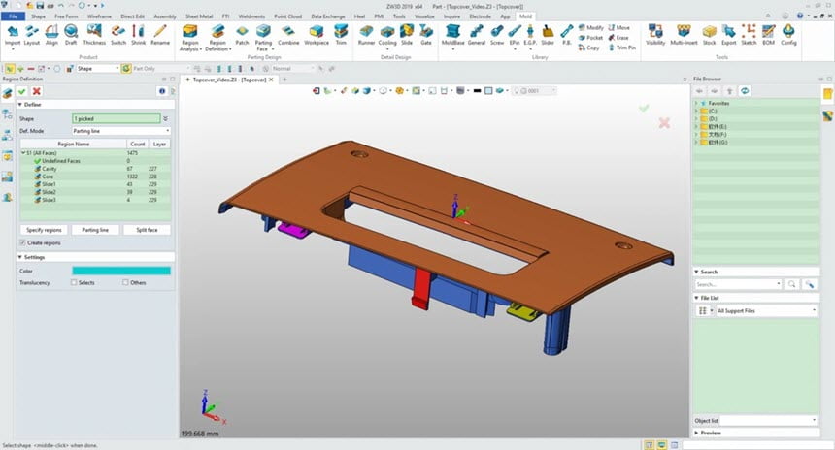Toggle the Create regions checkbox
Image resolution: width=835 pixels, height=450 pixels.
[22, 243]
